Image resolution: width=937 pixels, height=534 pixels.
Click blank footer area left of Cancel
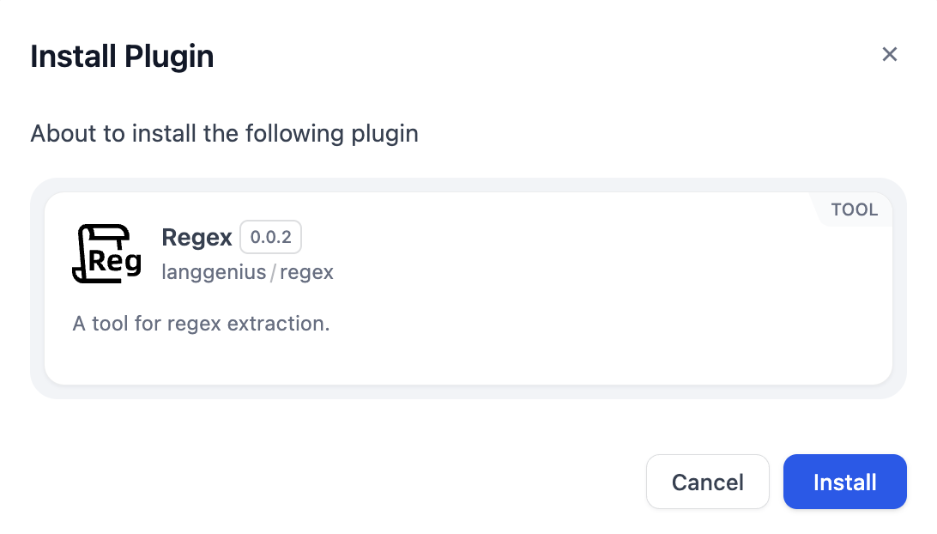click(343, 482)
